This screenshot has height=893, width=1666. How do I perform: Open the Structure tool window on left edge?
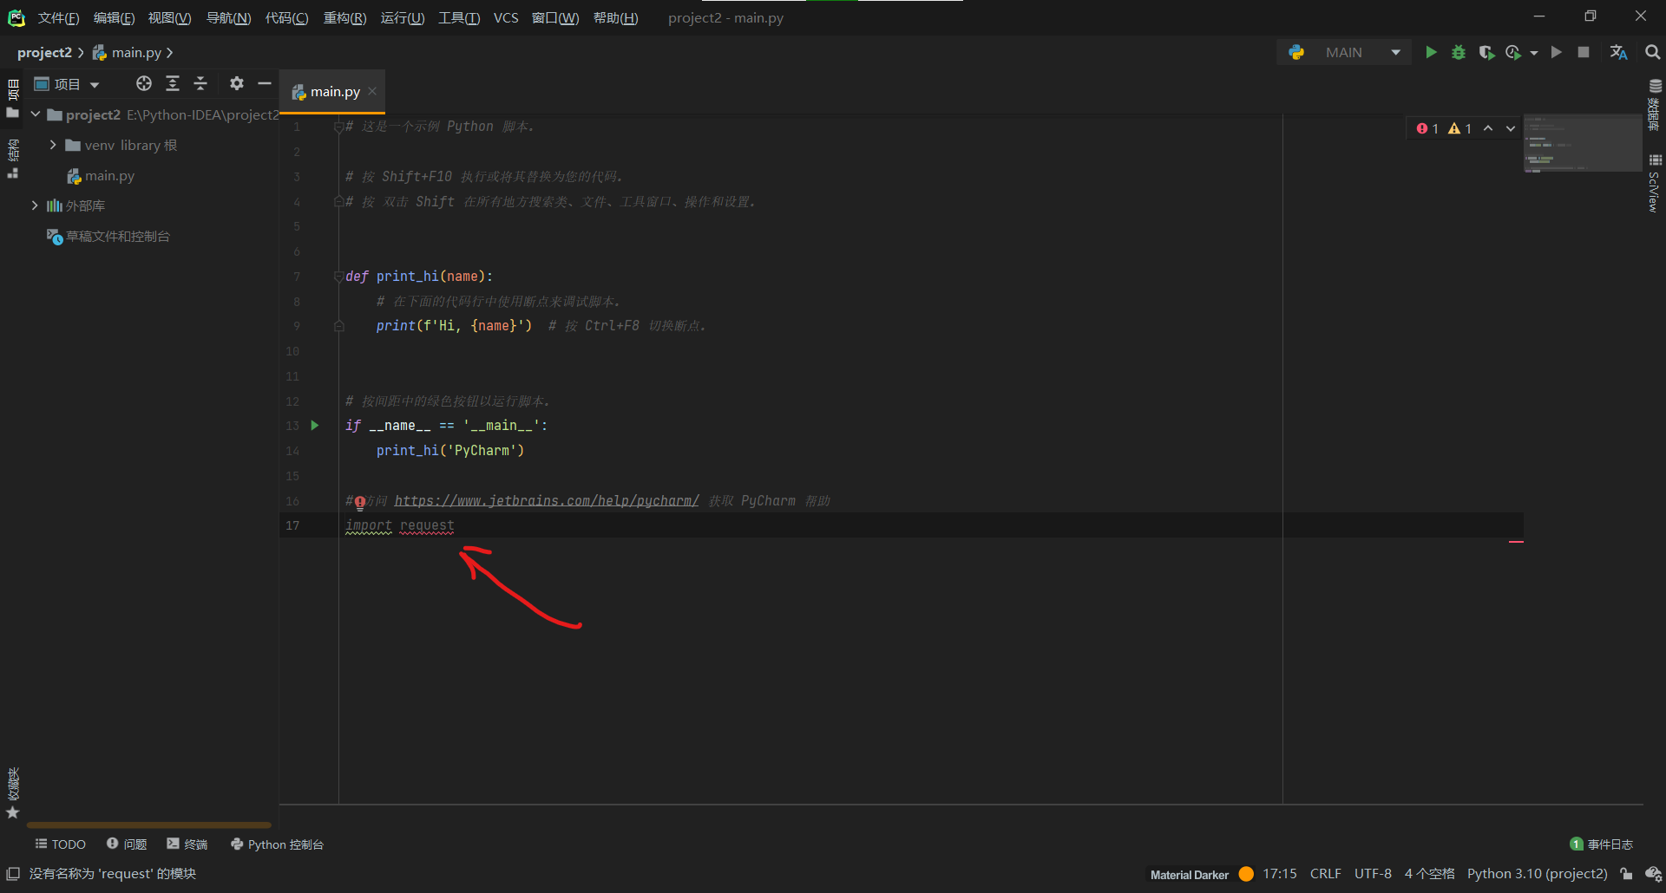point(13,158)
